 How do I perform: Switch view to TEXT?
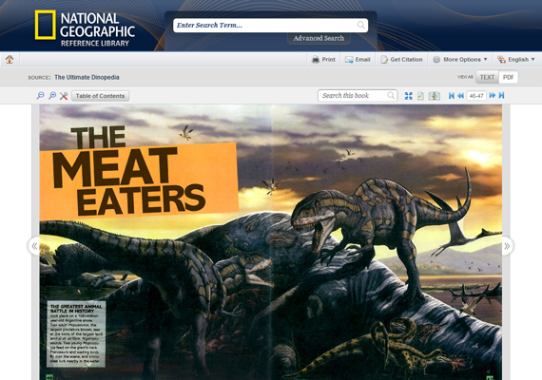(x=487, y=77)
